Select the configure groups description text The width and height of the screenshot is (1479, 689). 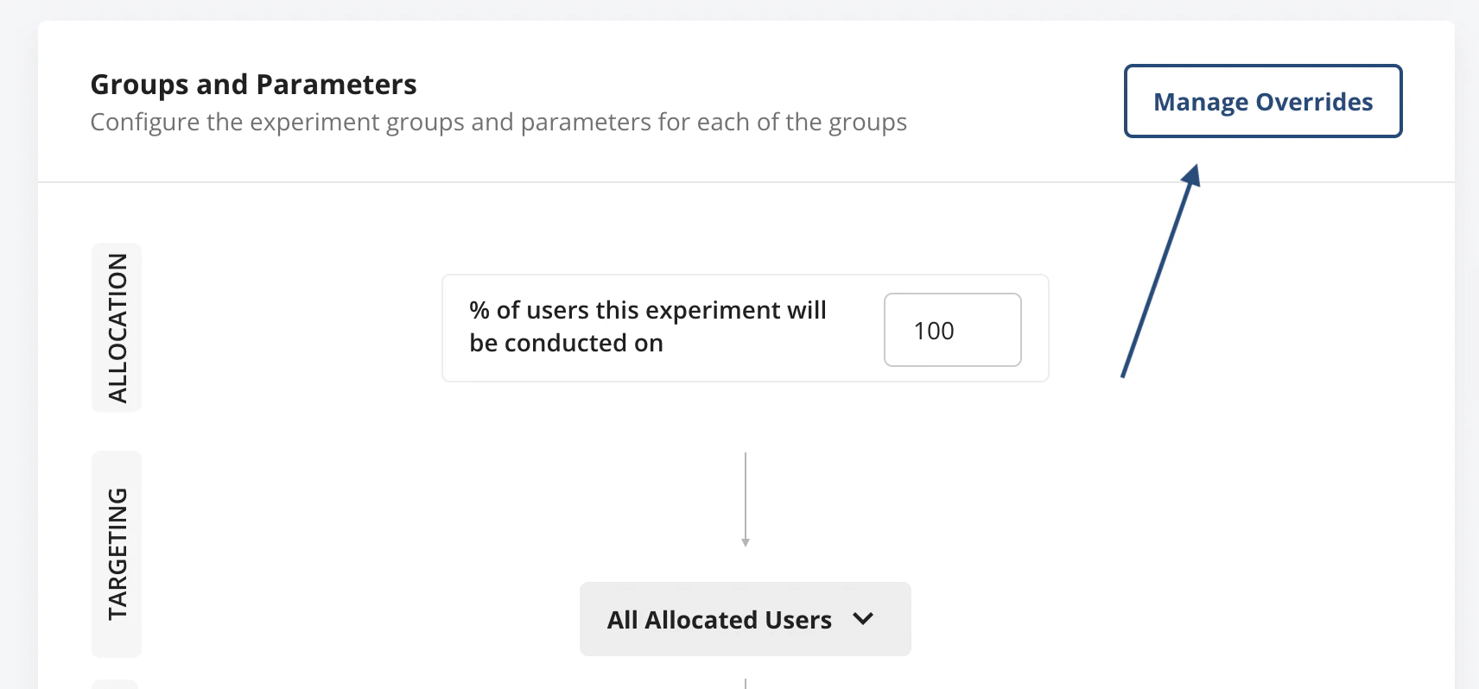[498, 122]
